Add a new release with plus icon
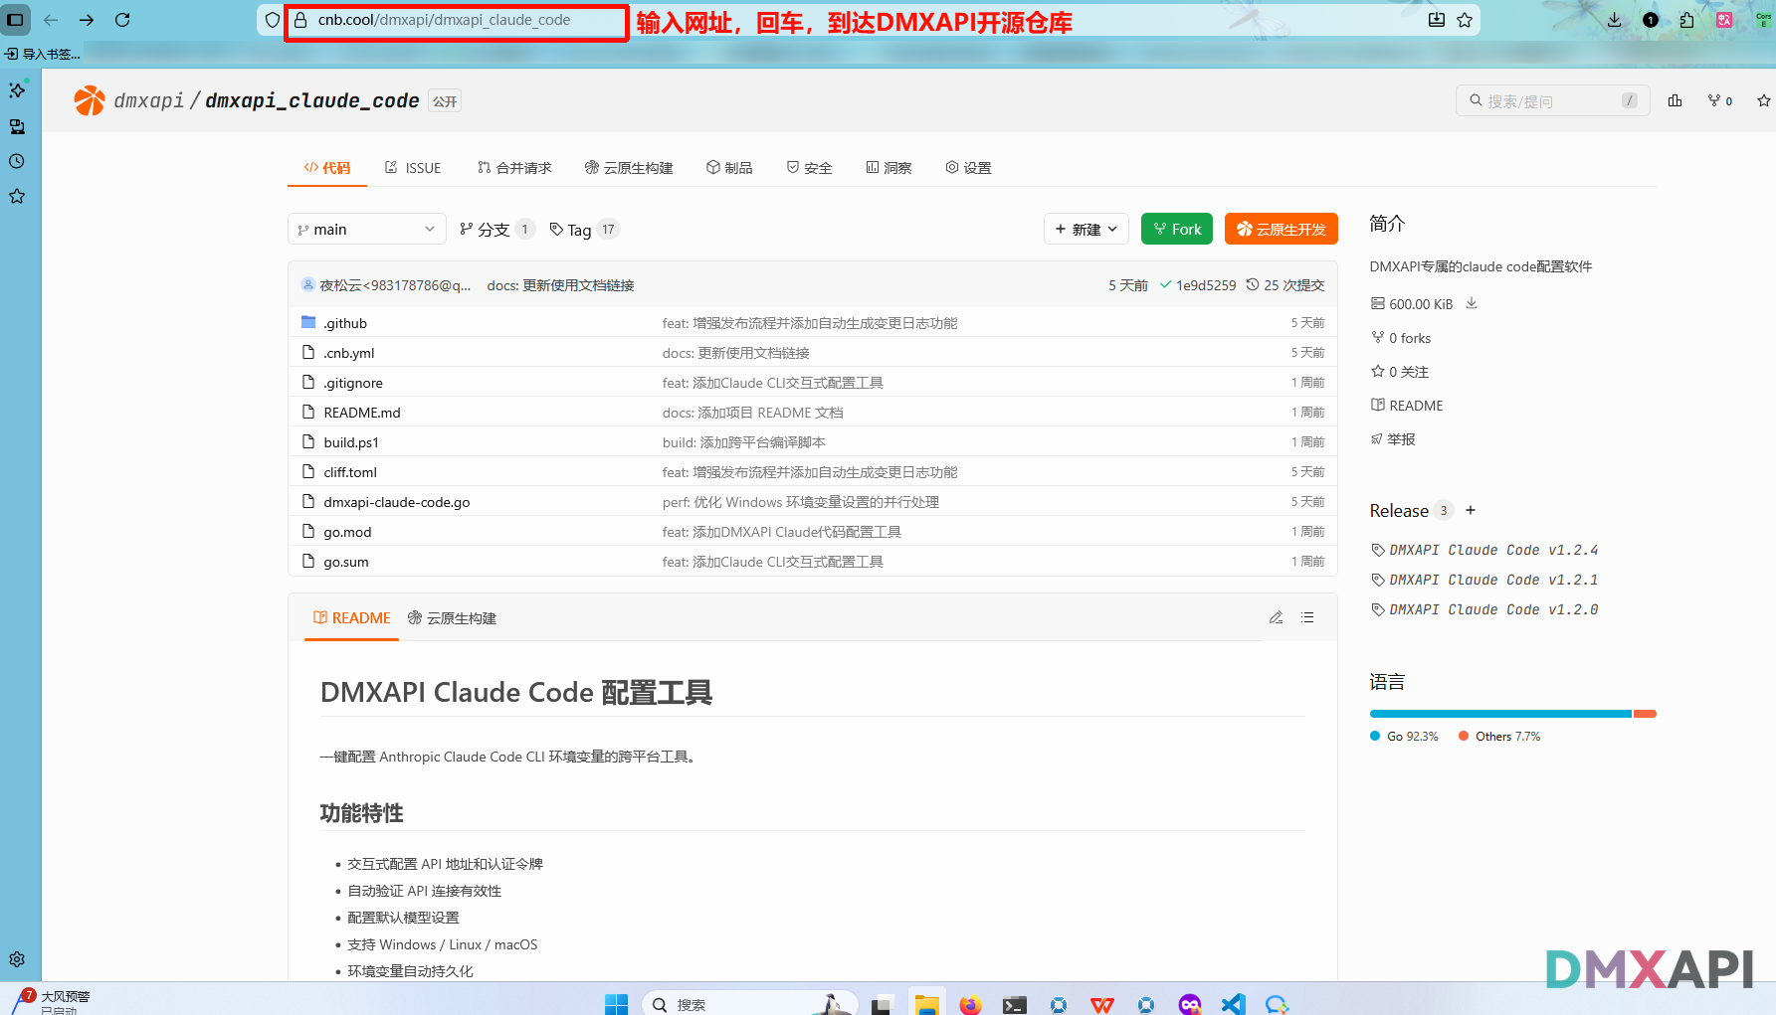The width and height of the screenshot is (1776, 1015). click(x=1471, y=510)
